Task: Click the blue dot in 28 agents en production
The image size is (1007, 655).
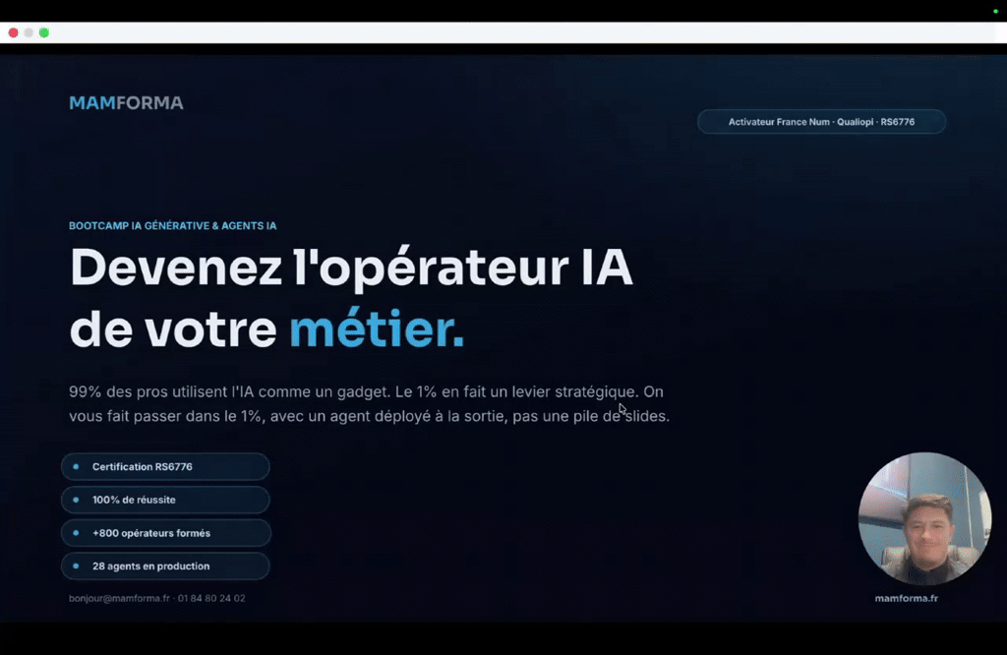Action: tap(76, 566)
